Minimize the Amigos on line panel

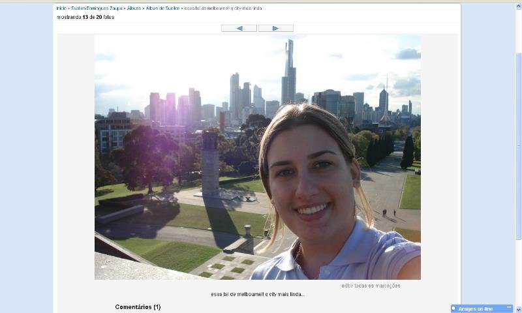(509, 307)
